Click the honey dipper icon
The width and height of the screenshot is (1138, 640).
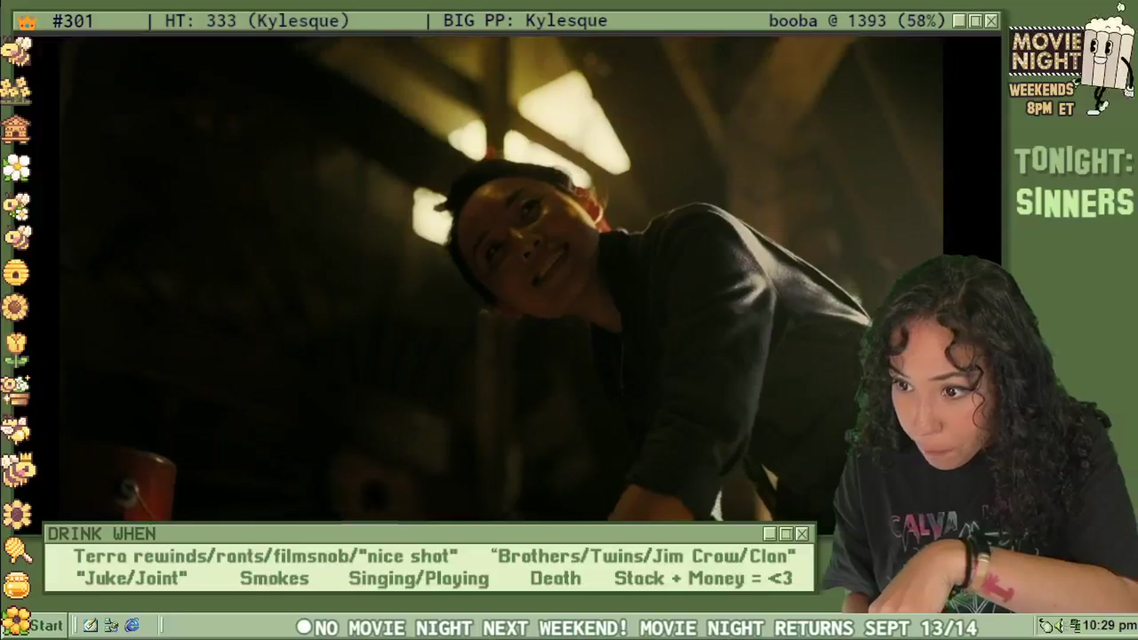pos(17,549)
